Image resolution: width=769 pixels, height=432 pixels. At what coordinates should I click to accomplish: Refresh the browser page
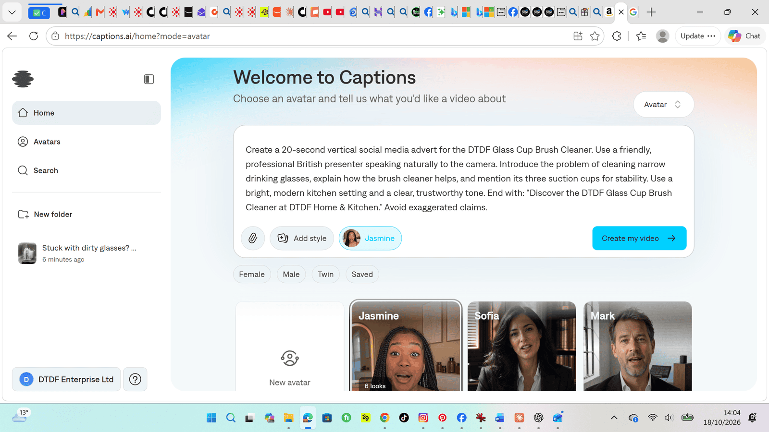(34, 36)
